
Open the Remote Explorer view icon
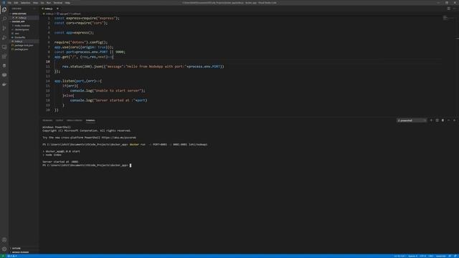pos(4,47)
